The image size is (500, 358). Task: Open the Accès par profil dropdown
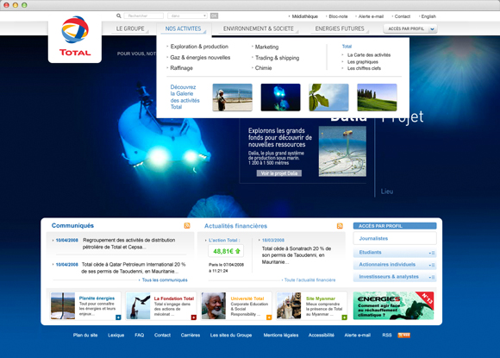click(x=410, y=28)
